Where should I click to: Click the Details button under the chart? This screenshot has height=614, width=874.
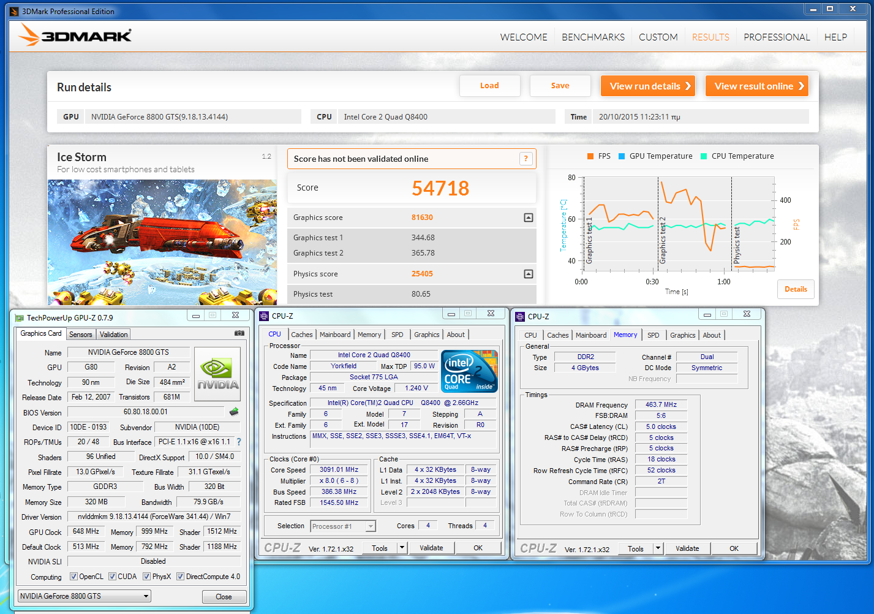pyautogui.click(x=796, y=289)
